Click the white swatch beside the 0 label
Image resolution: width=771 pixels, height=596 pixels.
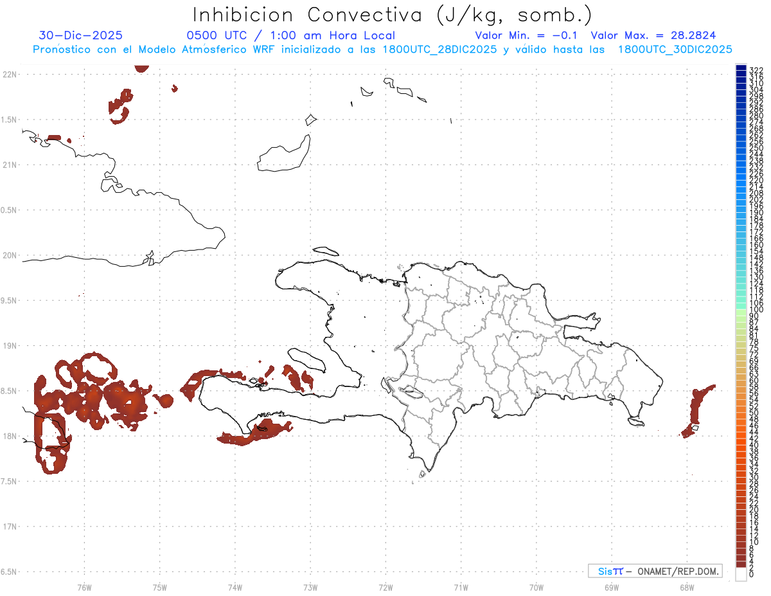(x=741, y=575)
